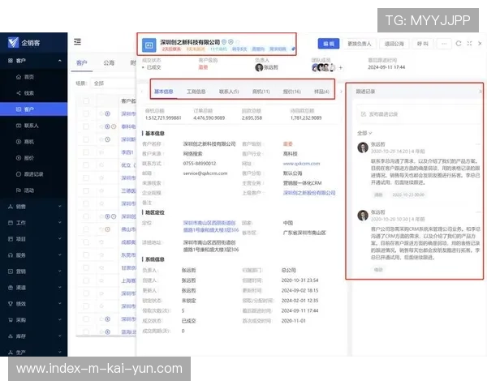This screenshot has height=389, width=487.
Task: Click the team member avatars group
Action: (324, 67)
